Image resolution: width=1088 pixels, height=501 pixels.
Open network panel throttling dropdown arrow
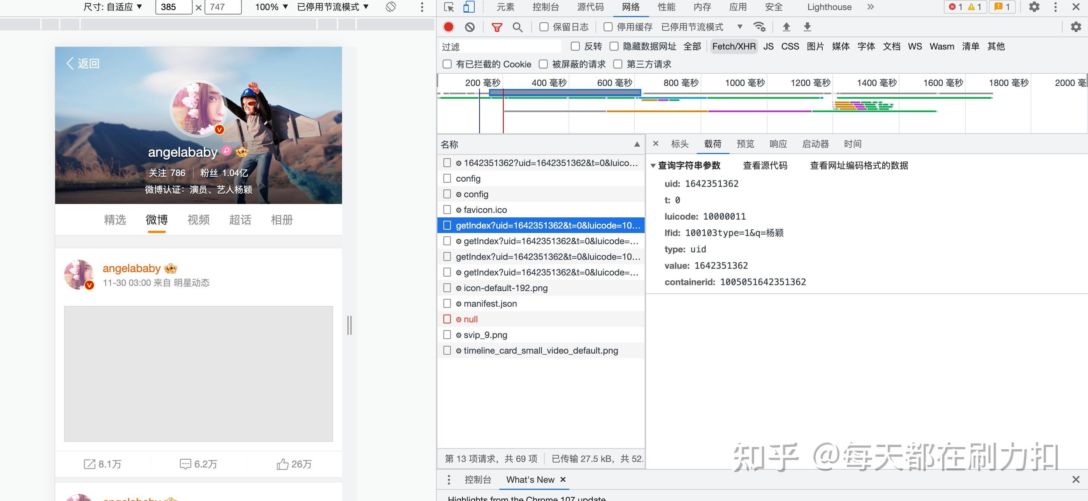point(740,27)
